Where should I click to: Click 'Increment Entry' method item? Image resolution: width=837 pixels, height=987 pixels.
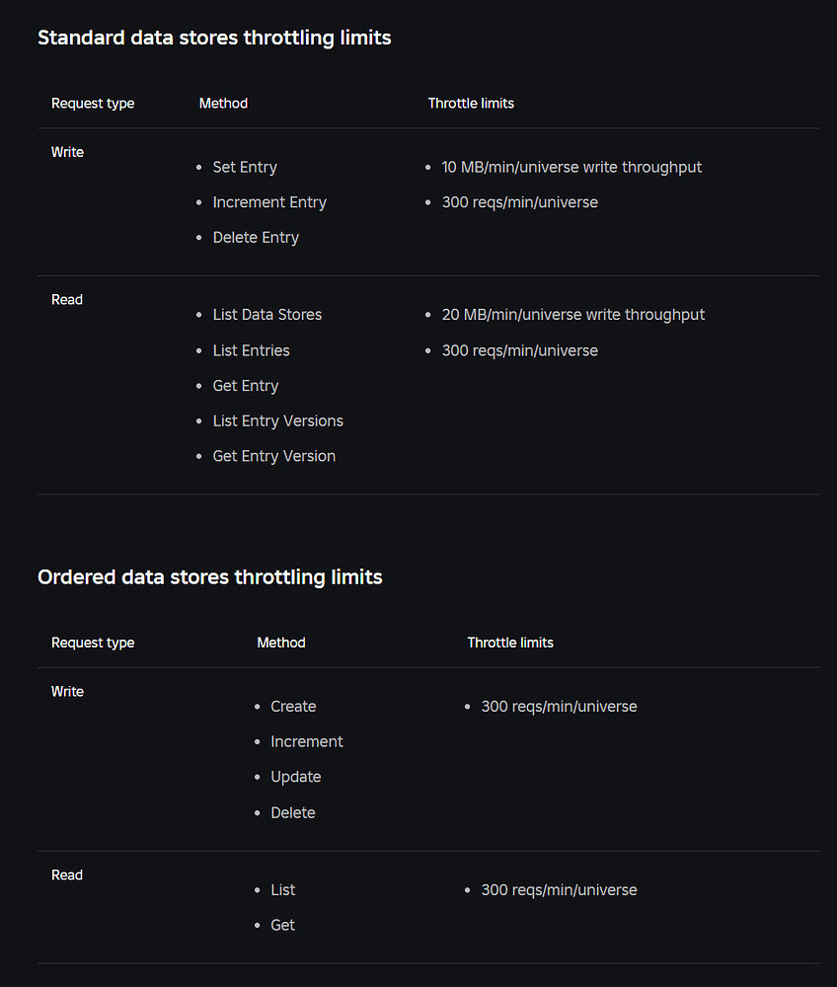pos(269,202)
